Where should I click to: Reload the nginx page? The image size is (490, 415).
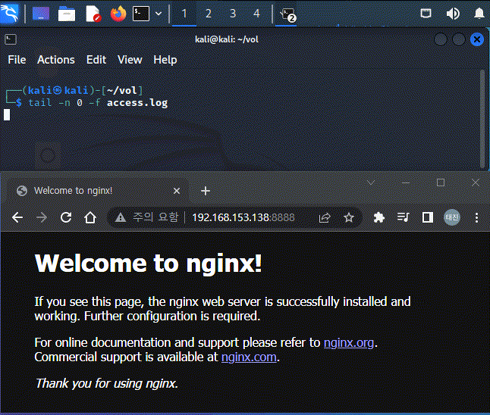66,217
